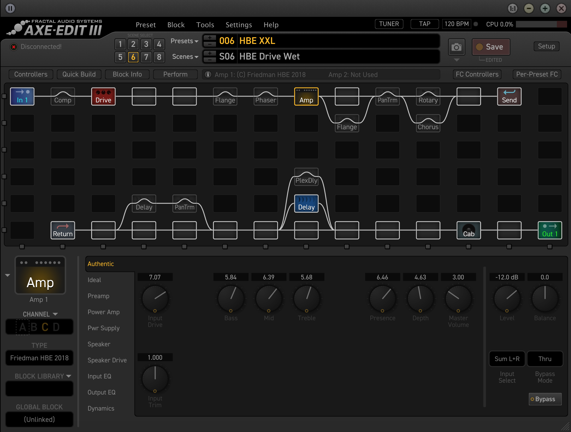Open the Tools menu
Screen dimensions: 571x432
tap(205, 25)
